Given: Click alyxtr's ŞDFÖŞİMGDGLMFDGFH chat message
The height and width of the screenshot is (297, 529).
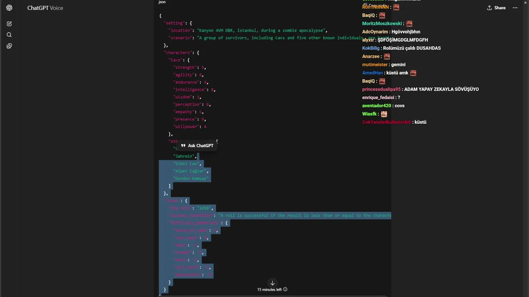Looking at the screenshot, I should click(x=403, y=40).
